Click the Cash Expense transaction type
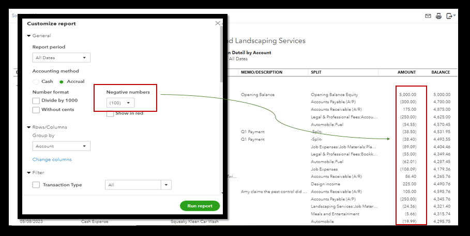Viewport: 470px width, 236px height. (95, 222)
